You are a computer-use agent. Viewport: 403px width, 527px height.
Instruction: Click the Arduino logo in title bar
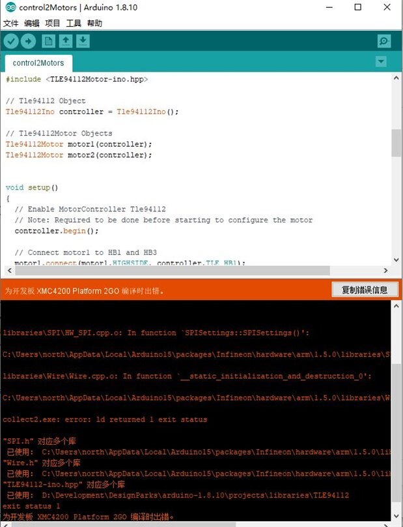10,7
